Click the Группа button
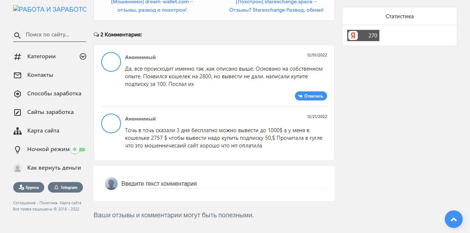Viewport: 470px width, 233px height. pyautogui.click(x=29, y=187)
